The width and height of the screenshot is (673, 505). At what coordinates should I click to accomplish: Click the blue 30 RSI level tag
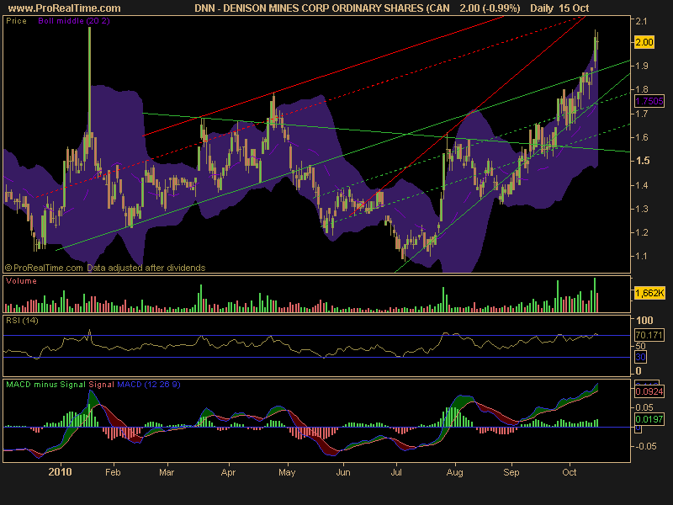pos(640,357)
